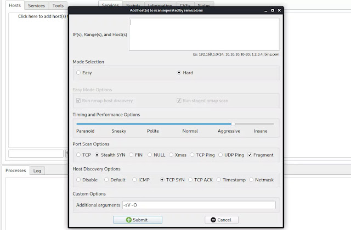Select Disable host discovery option
Screen dimensions: 351x230
[x=78, y=180]
